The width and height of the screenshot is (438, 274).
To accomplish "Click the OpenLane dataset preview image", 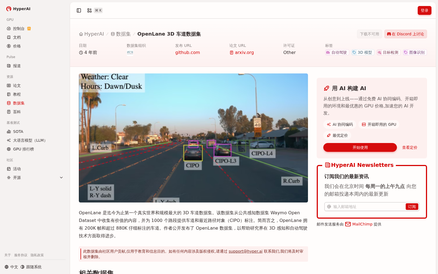I will pos(193,138).
